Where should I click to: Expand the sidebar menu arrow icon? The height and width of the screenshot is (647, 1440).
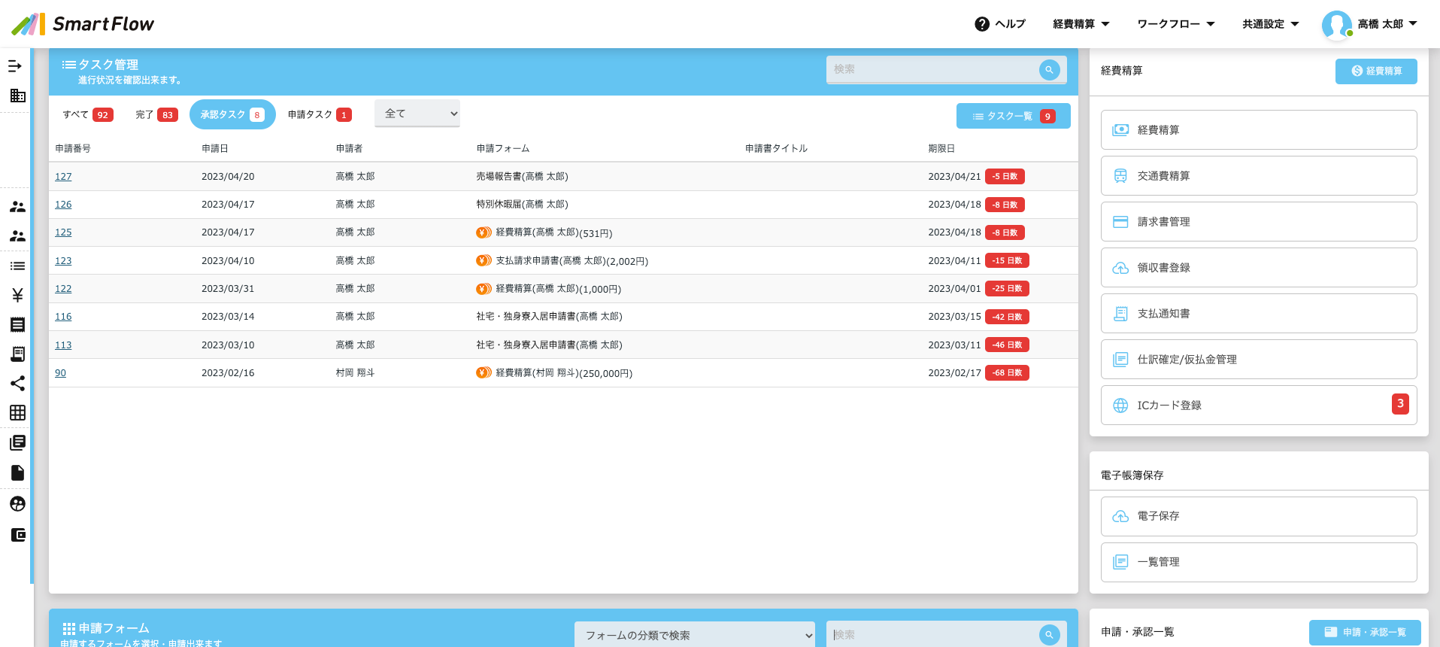pyautogui.click(x=15, y=66)
